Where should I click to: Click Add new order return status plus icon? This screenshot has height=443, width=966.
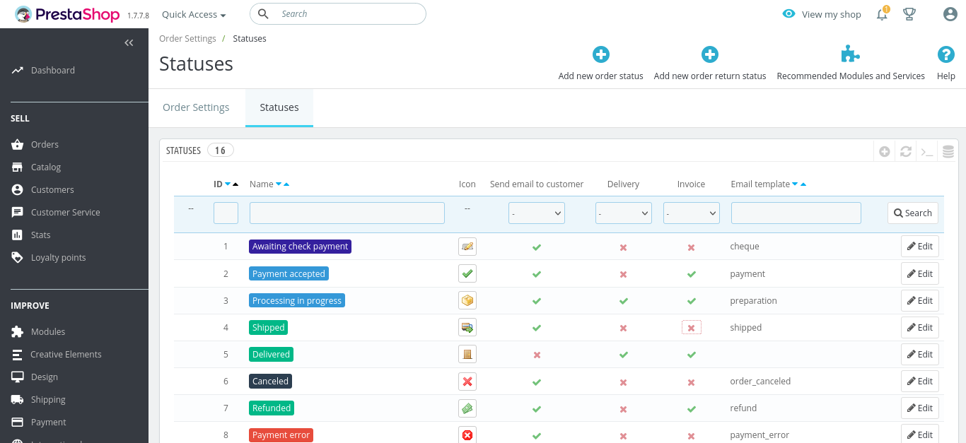pyautogui.click(x=710, y=54)
